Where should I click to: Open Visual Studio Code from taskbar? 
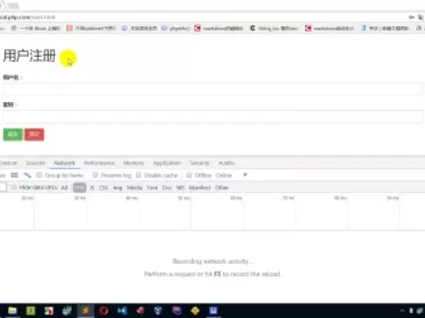(122, 311)
